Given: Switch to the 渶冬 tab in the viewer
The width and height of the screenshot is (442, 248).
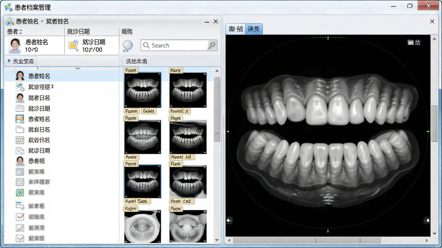Looking at the screenshot, I should pyautogui.click(x=254, y=29).
